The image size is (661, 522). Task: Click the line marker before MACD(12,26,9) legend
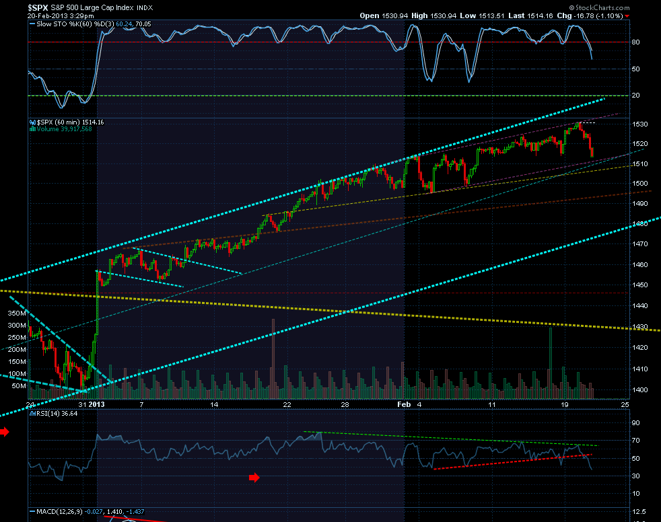pyautogui.click(x=32, y=512)
